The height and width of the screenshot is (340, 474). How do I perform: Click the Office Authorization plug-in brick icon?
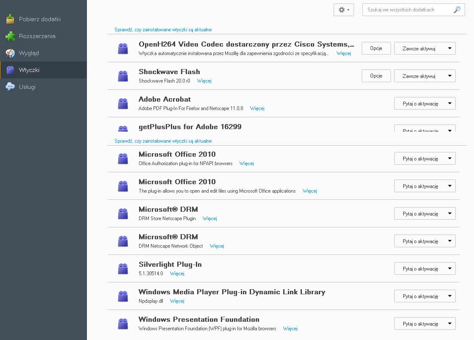click(x=123, y=158)
